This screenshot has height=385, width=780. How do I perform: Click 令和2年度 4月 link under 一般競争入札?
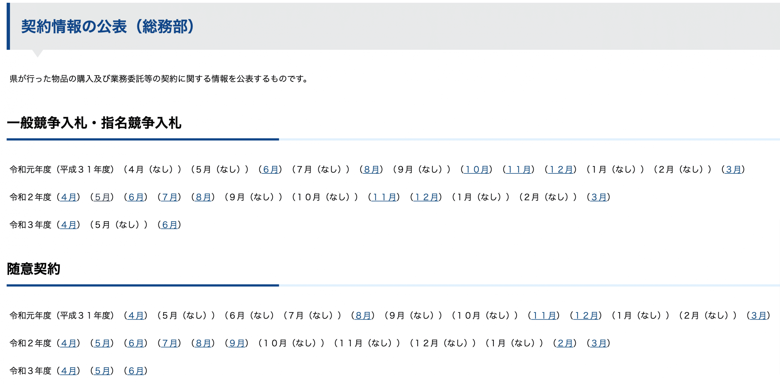click(x=69, y=197)
